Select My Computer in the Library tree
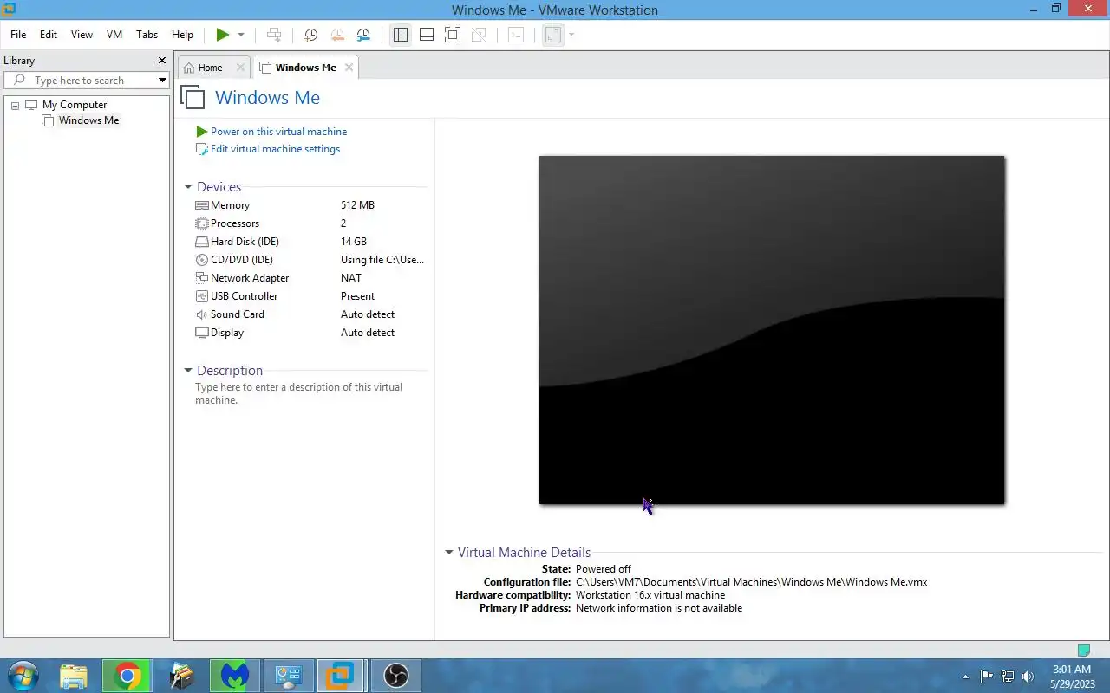Image resolution: width=1110 pixels, height=693 pixels. [x=75, y=105]
